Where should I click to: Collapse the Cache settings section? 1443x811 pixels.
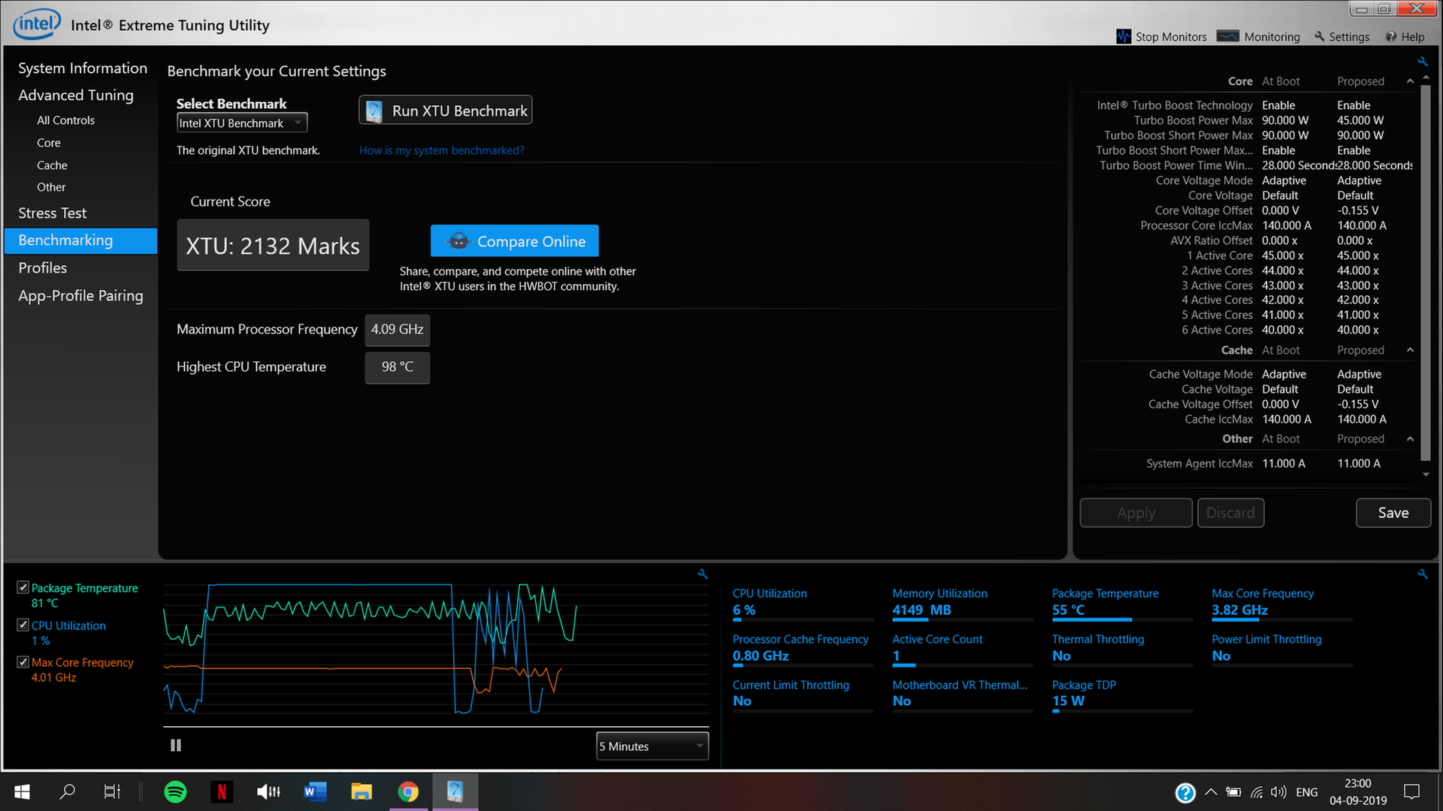click(1410, 350)
